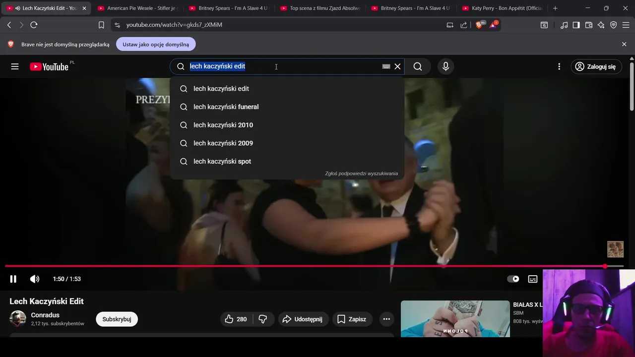Open Leo AI sparkle icon
Viewport: 635px width, 357px height.
[601, 25]
